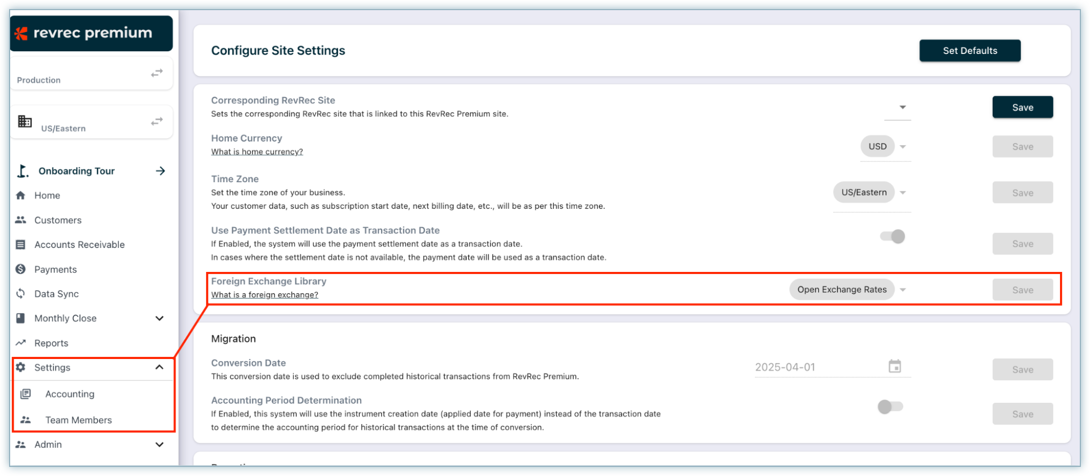This screenshot has height=476, width=1090.
Task: Click the switch arrows icon beside Production
Action: point(156,73)
